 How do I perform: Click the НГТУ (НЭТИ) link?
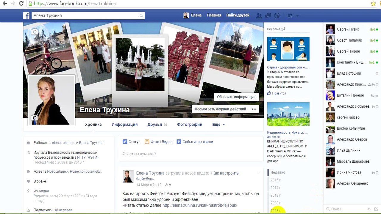click(x=88, y=157)
